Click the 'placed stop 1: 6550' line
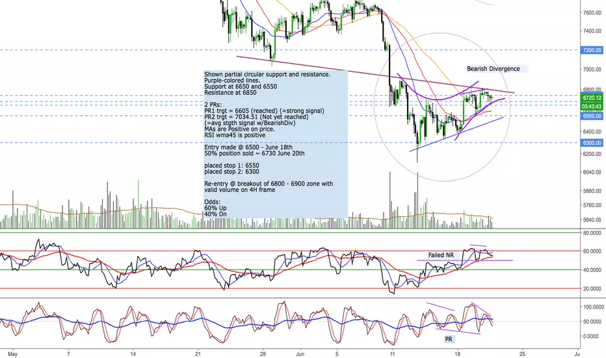 point(231,165)
